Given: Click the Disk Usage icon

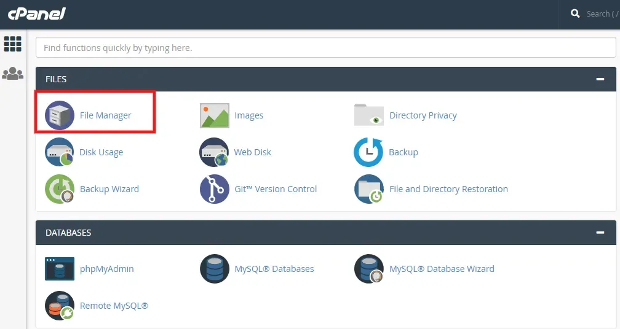Looking at the screenshot, I should [x=59, y=152].
